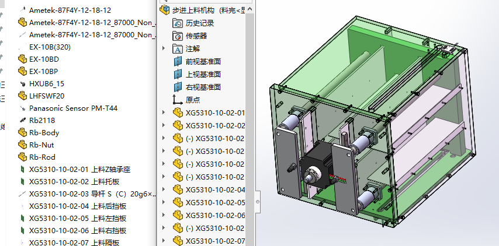Image resolution: width=499 pixels, height=246 pixels.
Task: Expand the XG5310-10-02-07 tree node
Action: 164,240
